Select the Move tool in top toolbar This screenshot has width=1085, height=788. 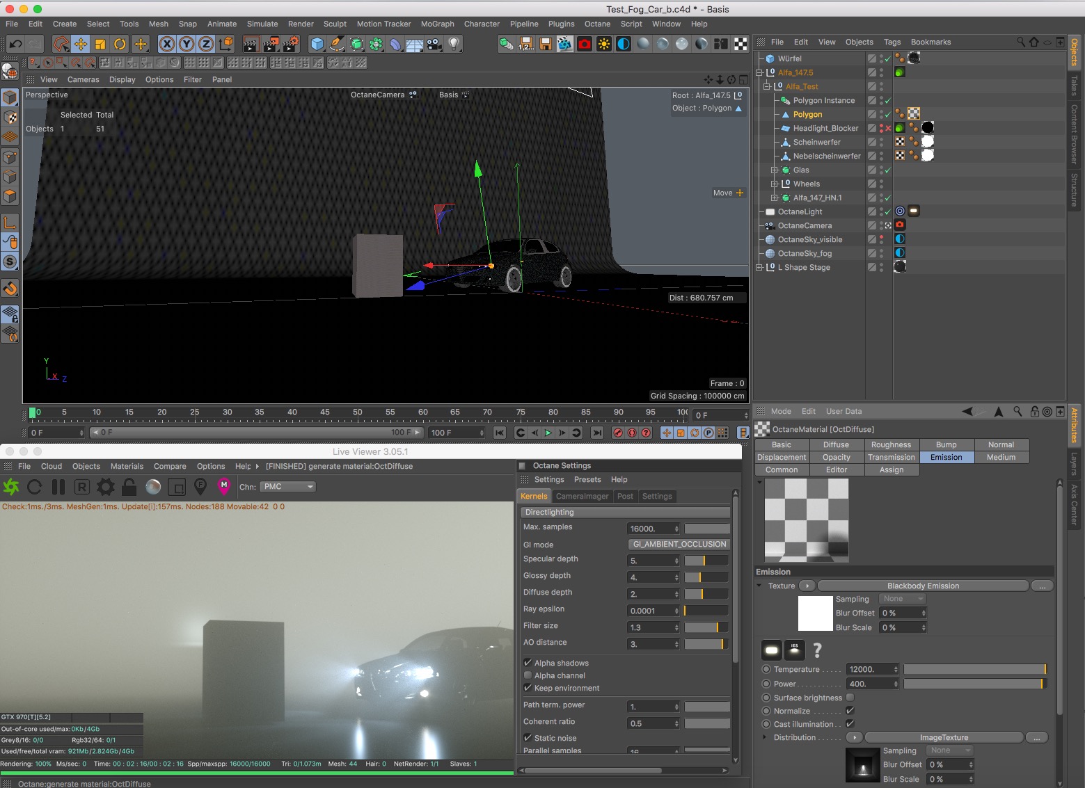point(81,44)
